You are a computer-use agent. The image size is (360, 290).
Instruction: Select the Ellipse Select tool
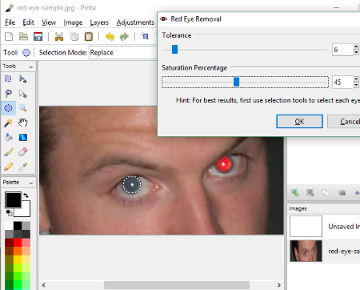point(8,108)
